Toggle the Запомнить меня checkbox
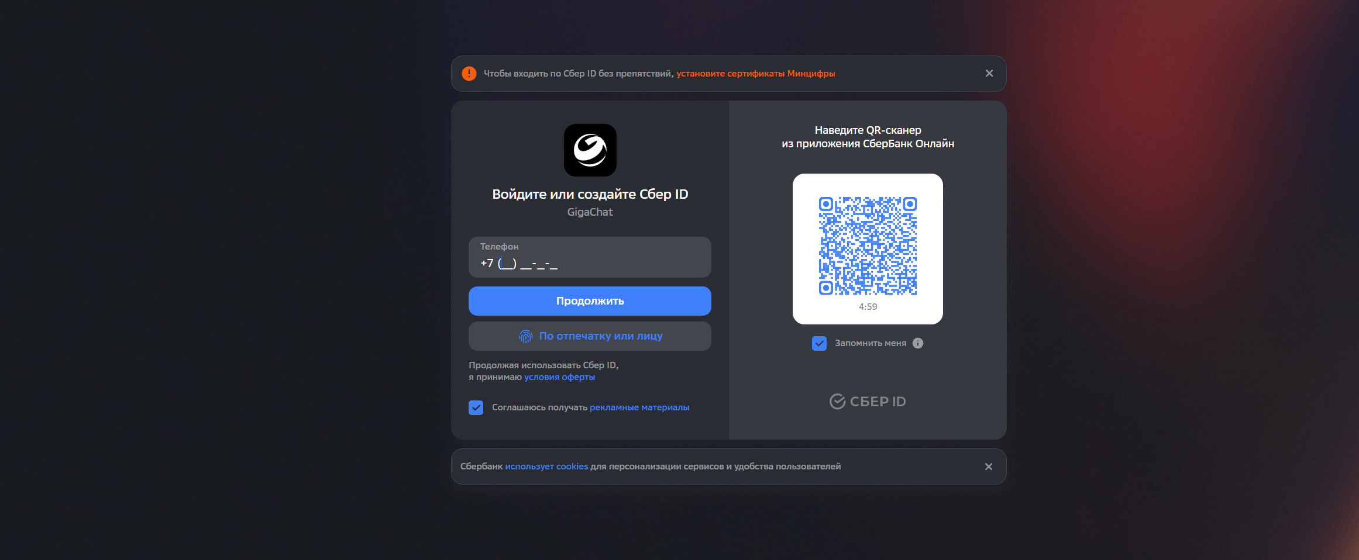The height and width of the screenshot is (560, 1359). (819, 343)
